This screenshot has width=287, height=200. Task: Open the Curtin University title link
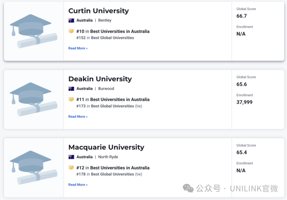coord(98,11)
